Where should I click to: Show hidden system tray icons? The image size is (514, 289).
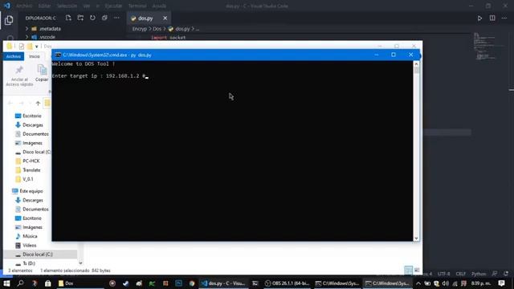coord(418,283)
